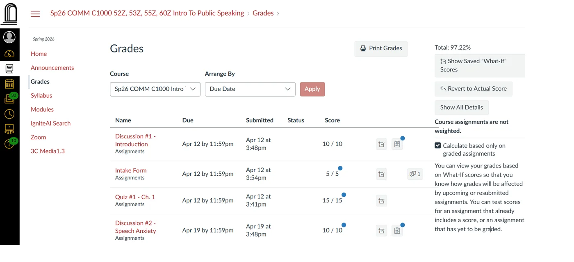The height and width of the screenshot is (262, 574).
Task: Toggle Calculate based only on graded assignments
Action: click(437, 145)
